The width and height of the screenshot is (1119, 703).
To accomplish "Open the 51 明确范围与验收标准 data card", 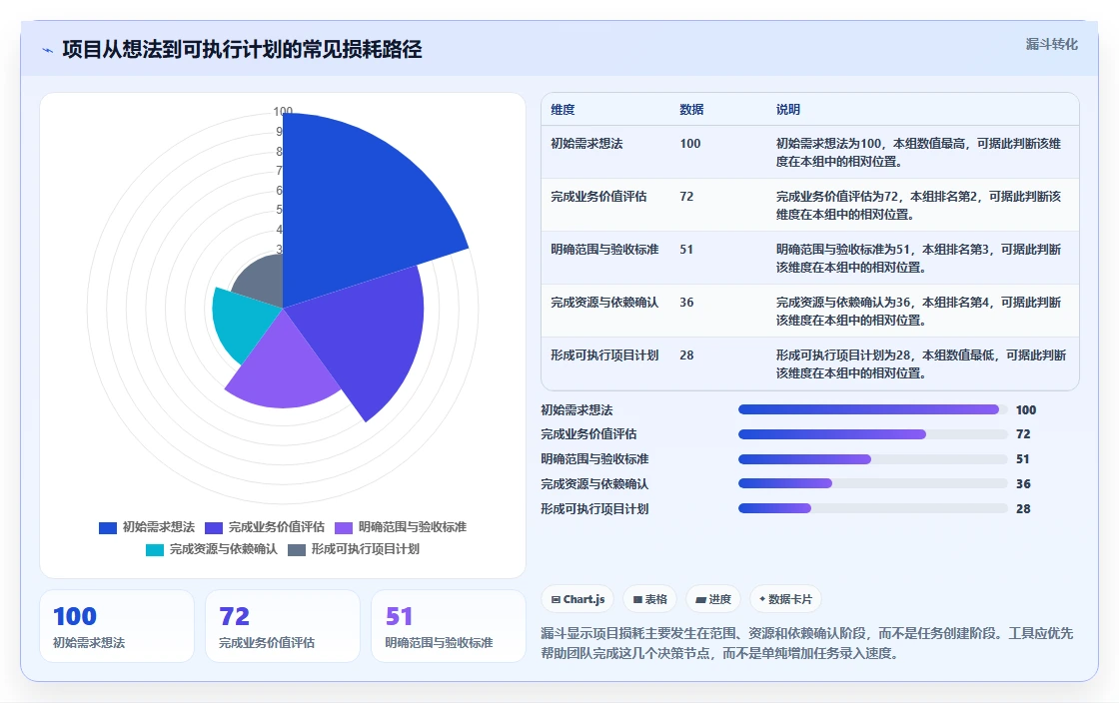I will coord(449,626).
